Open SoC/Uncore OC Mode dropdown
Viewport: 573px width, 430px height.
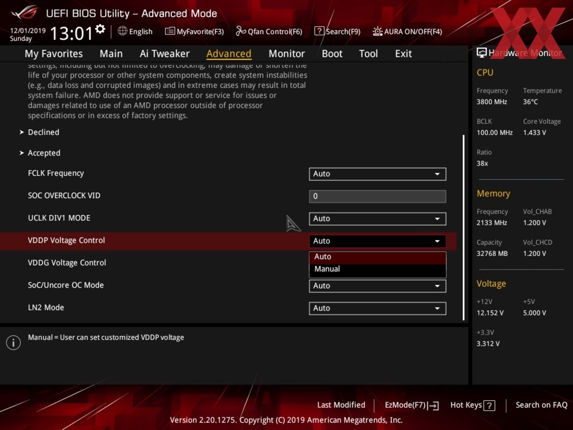pyautogui.click(x=378, y=285)
